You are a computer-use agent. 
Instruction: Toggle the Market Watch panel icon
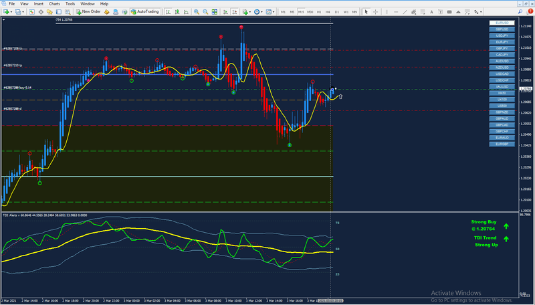coord(31,12)
